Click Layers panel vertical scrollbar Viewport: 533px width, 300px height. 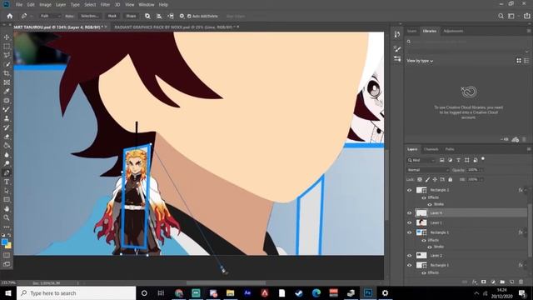click(x=530, y=232)
